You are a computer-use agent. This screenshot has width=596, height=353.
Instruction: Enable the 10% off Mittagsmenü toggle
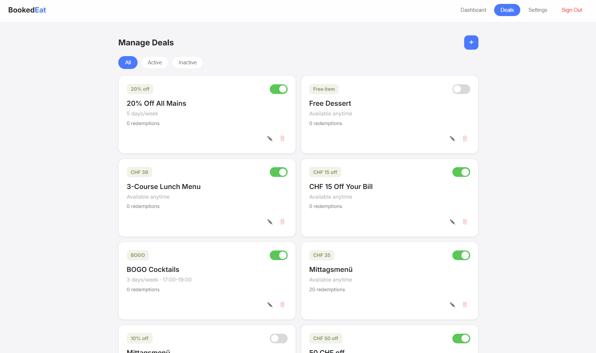pyautogui.click(x=279, y=338)
